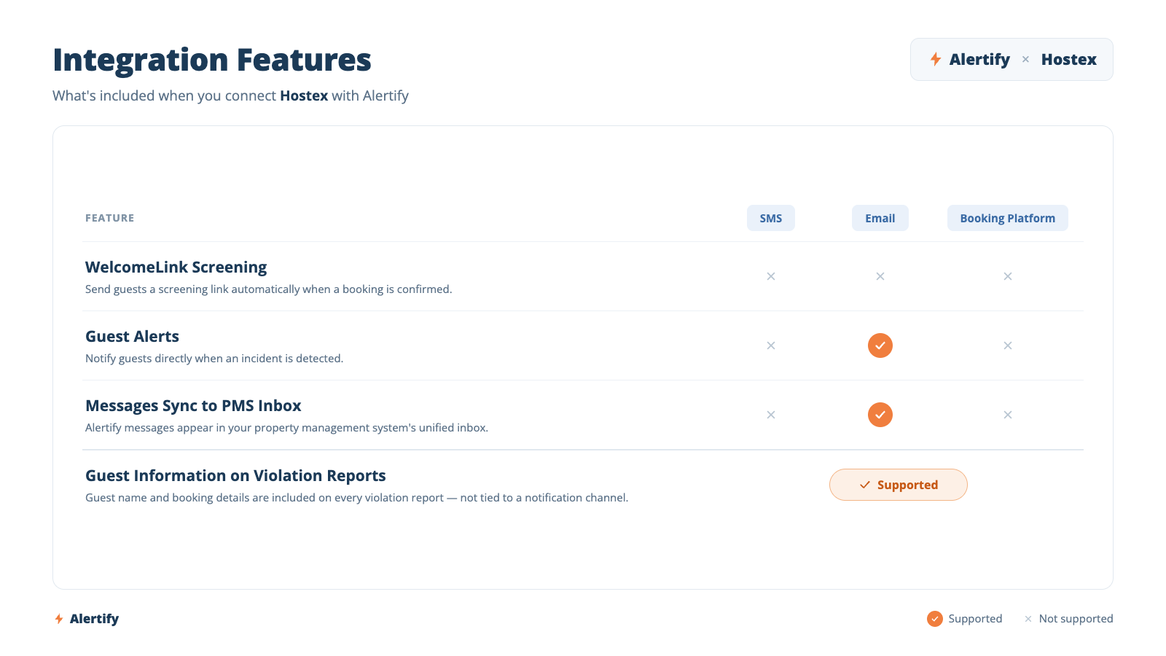The width and height of the screenshot is (1166, 656).
Task: Select the SMS column header
Action: (771, 218)
